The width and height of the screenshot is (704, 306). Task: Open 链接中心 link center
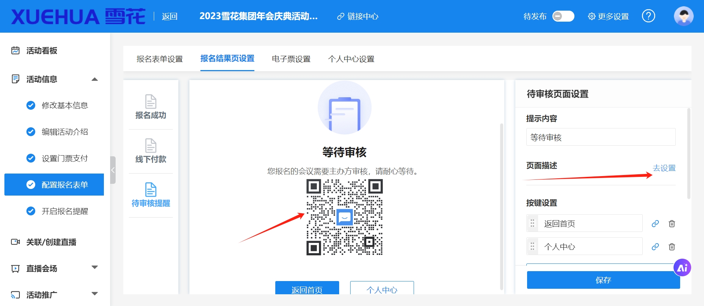(x=358, y=17)
